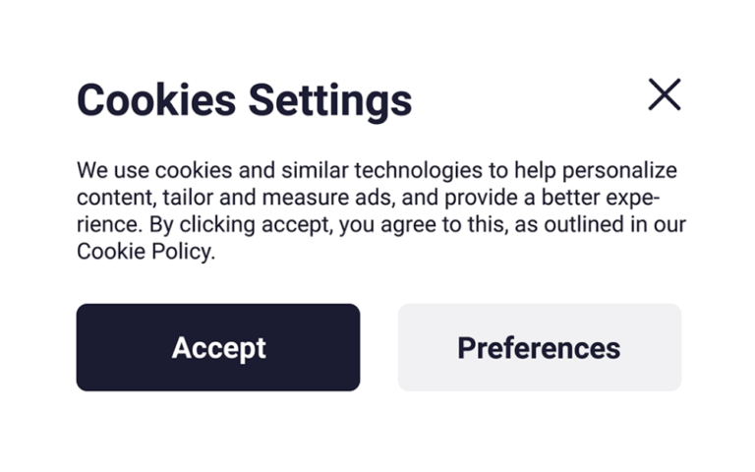Image resolution: width=755 pixels, height=472 pixels.
Task: Click "personalize" in the description text
Action: coord(627,170)
